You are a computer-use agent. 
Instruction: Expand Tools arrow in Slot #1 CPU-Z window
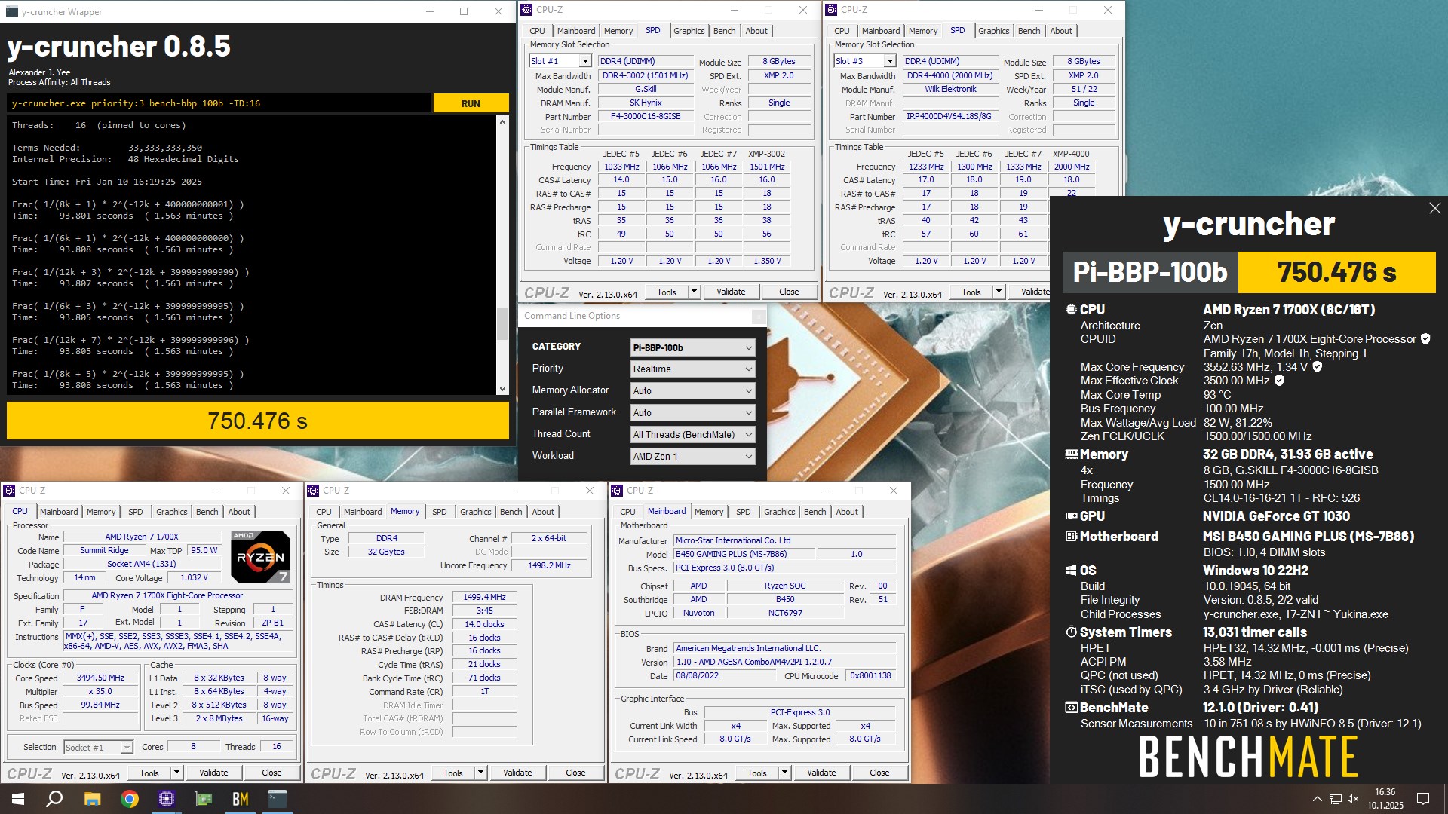(x=694, y=292)
